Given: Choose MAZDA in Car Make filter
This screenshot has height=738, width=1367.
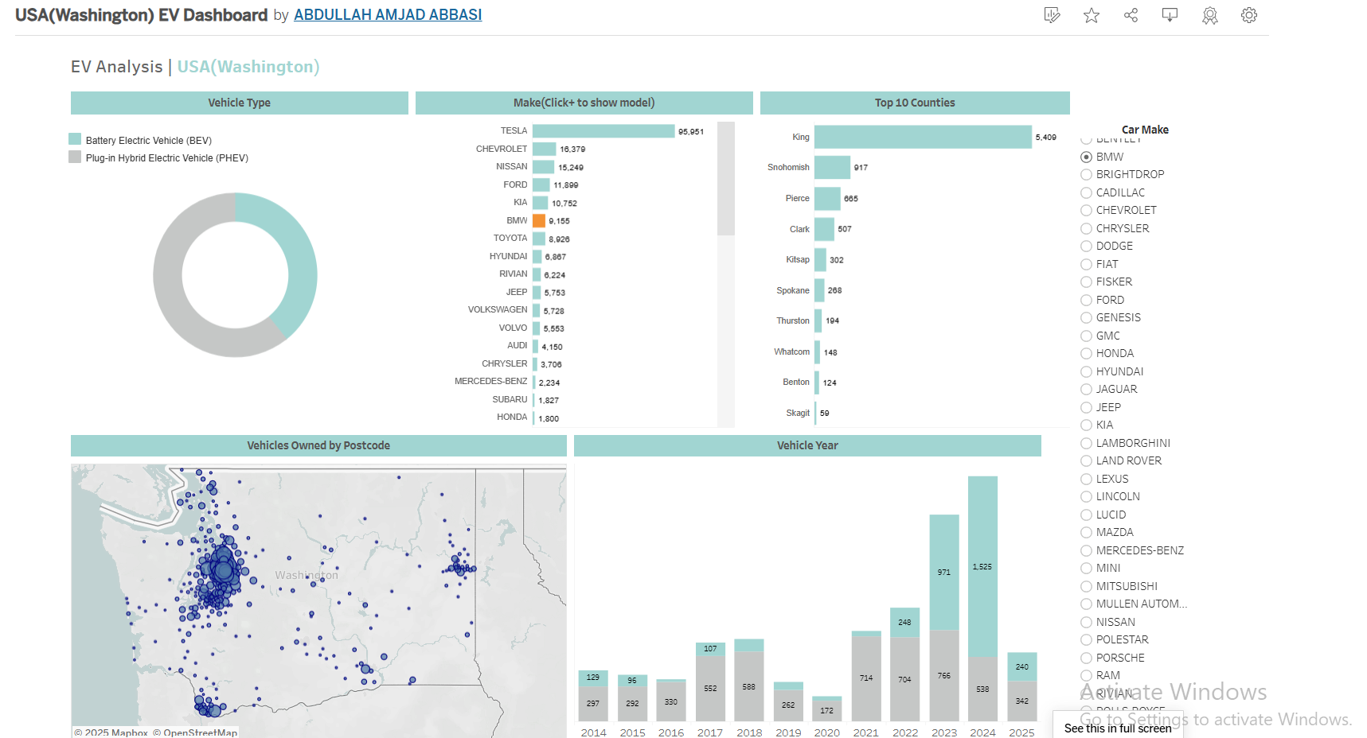Looking at the screenshot, I should click(1086, 532).
